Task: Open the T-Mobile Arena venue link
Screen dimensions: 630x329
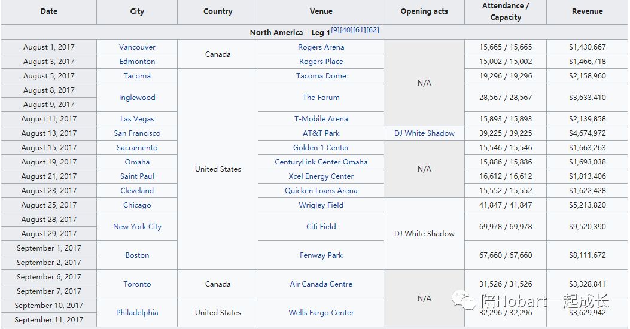Action: tap(321, 119)
